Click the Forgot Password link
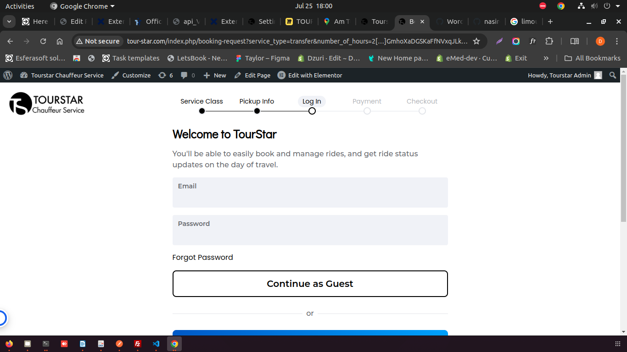627x352 pixels. tap(202, 258)
